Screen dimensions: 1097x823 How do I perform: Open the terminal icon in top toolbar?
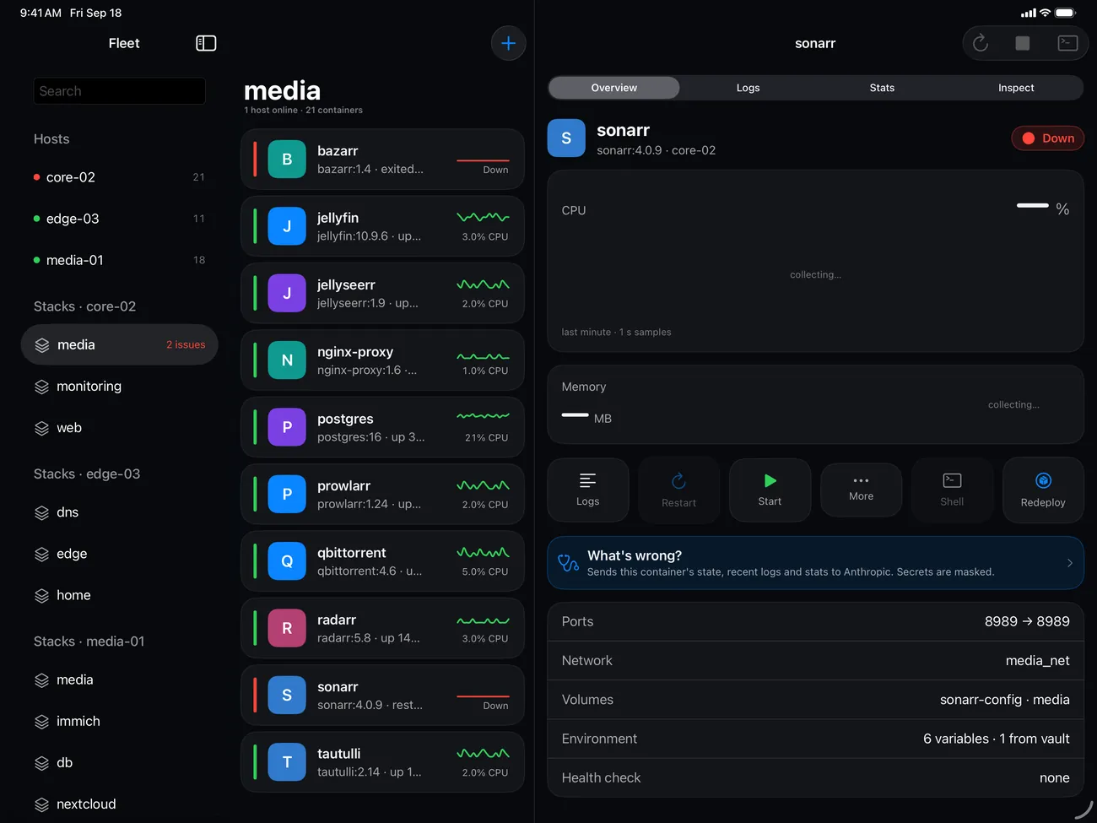tap(1067, 43)
